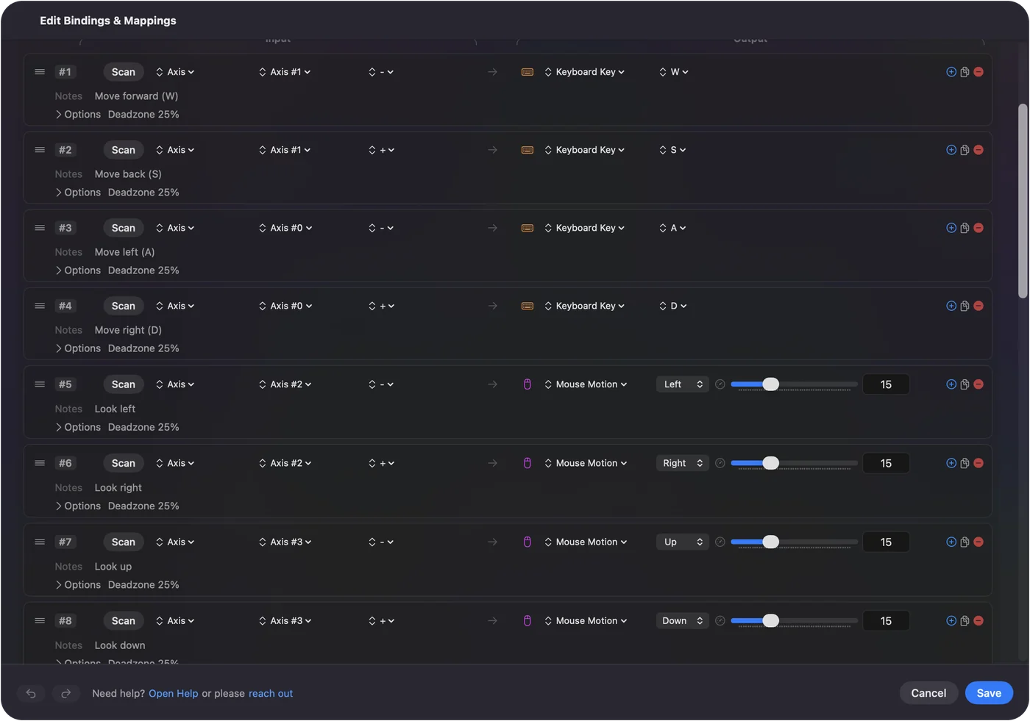Click the redo arrow at bottom left
This screenshot has height=721, width=1030.
[x=65, y=693]
